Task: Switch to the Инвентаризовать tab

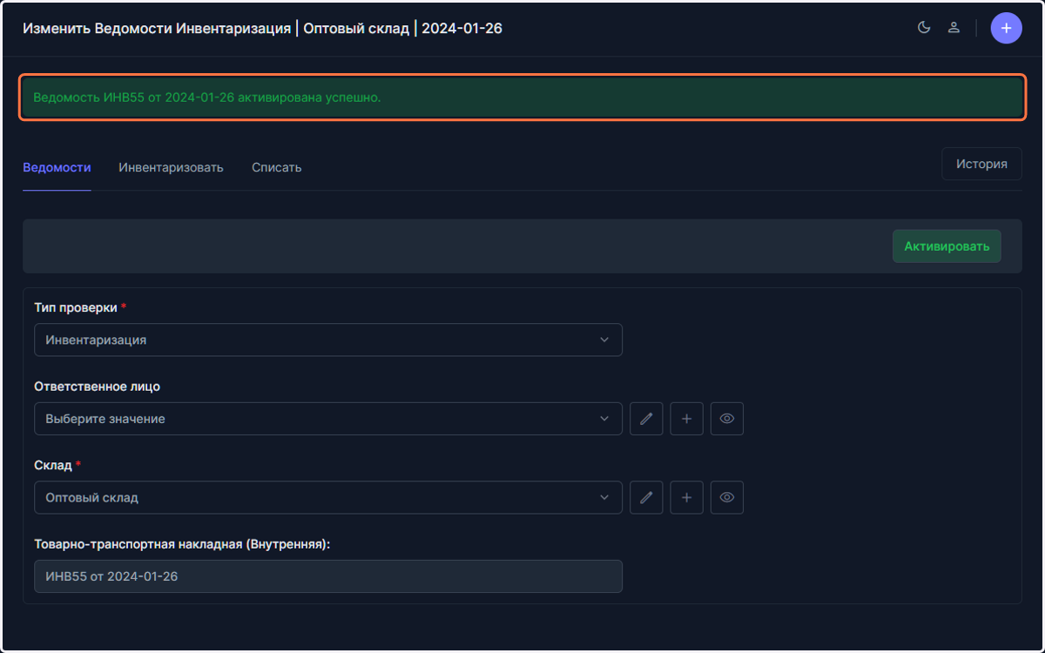Action: click(x=171, y=167)
